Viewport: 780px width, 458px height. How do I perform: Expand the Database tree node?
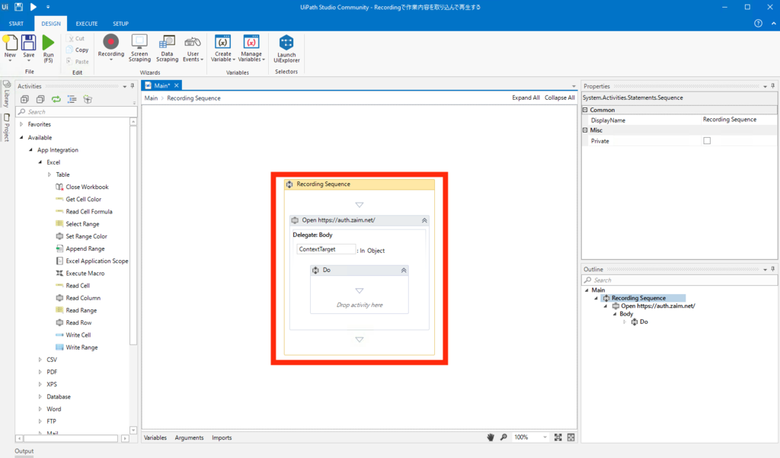coord(40,397)
